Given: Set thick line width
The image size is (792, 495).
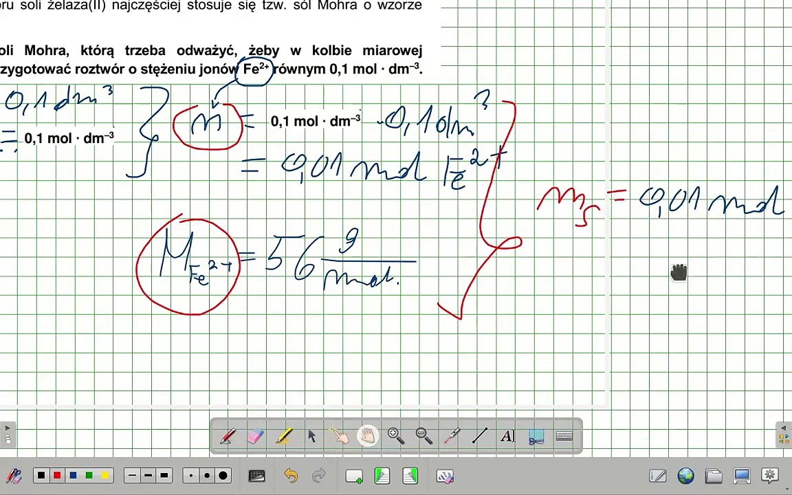Looking at the screenshot, I should point(164,475).
